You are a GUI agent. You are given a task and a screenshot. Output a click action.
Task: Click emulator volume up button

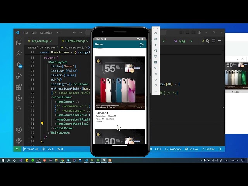(x=155, y=39)
